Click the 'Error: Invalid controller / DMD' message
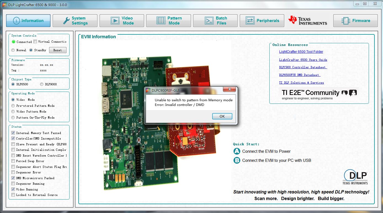 tap(179, 105)
